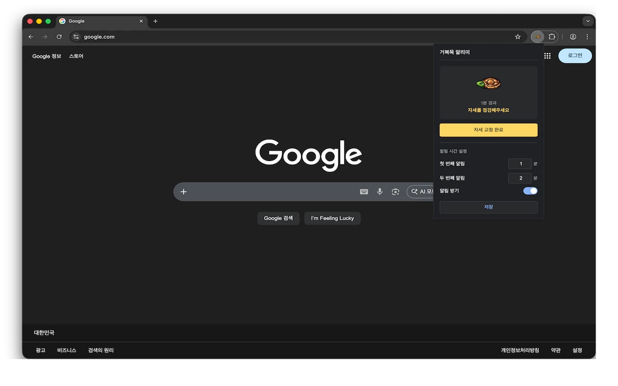Image resolution: width=618 pixels, height=386 pixels.
Task: Bookmark this page with the star icon
Action: pos(518,37)
